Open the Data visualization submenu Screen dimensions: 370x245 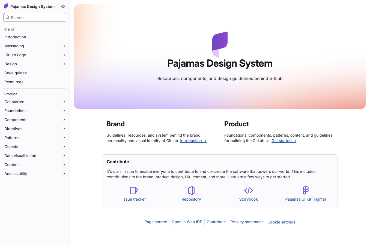pos(64,156)
